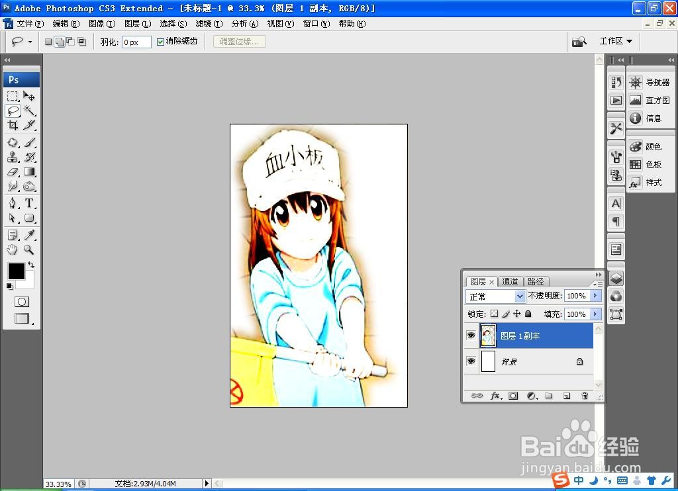This screenshot has width=678, height=491.
Task: Select the Gradient tool
Action: pyautogui.click(x=29, y=171)
